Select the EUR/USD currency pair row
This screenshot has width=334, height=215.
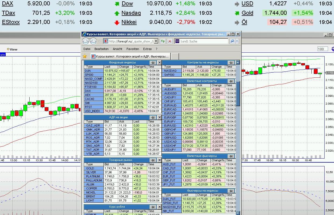point(199,126)
